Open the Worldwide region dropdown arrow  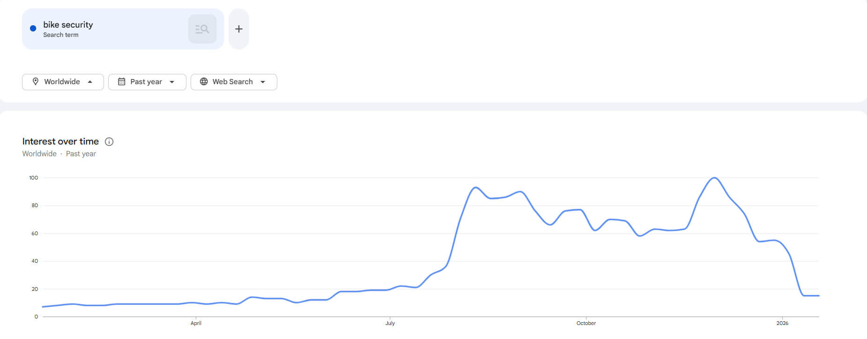(90, 82)
